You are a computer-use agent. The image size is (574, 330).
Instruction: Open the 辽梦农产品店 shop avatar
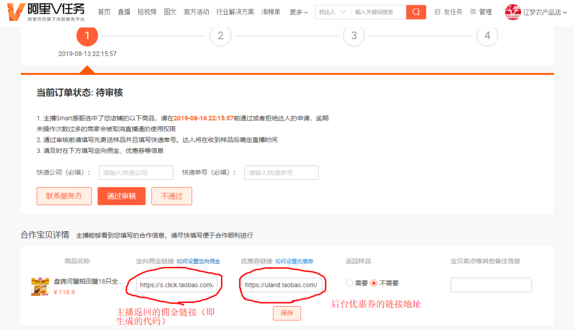[512, 12]
